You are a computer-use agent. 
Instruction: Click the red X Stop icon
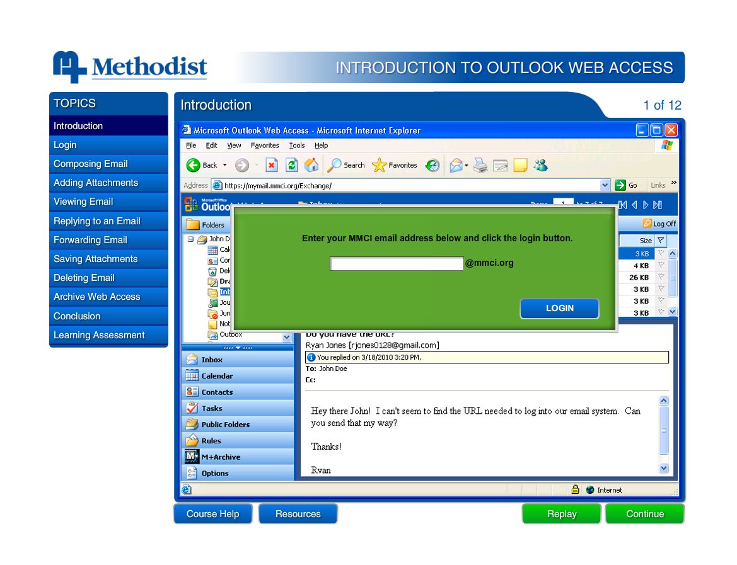(271, 165)
